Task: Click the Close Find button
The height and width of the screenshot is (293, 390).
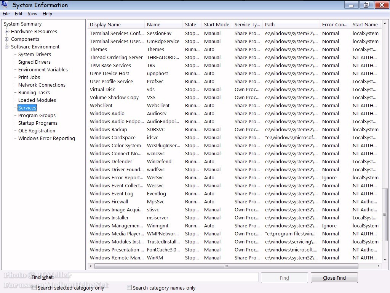Action: point(334,278)
